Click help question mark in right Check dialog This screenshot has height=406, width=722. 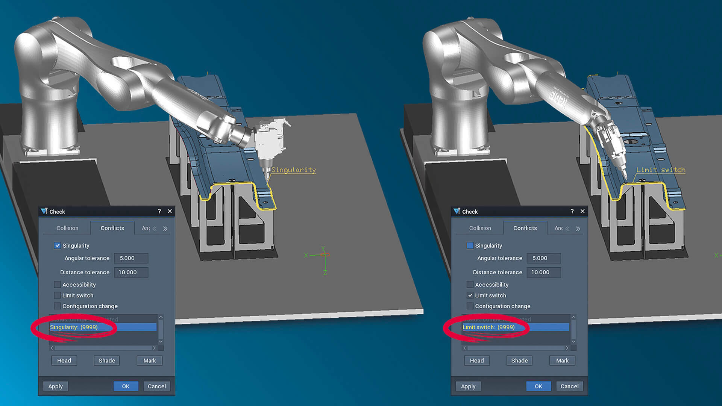click(x=572, y=211)
